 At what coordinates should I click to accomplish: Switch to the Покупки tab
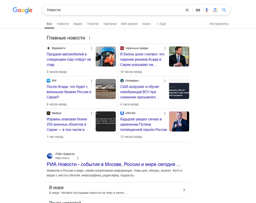click(x=93, y=24)
